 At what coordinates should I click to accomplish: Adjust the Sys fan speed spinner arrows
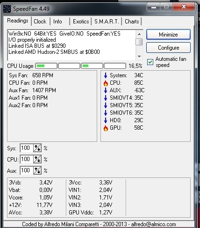(x=37, y=148)
